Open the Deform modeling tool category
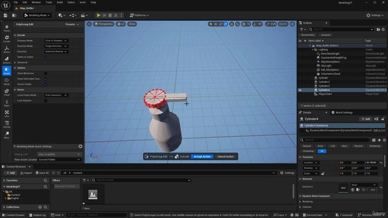This screenshot has height=218, width=388. (7, 60)
